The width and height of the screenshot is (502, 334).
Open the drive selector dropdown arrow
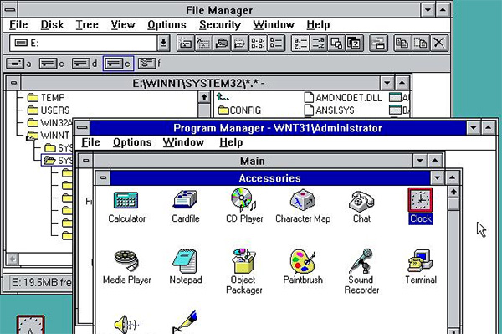click(163, 43)
